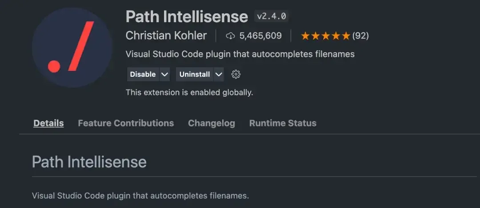Open the Changelog tab
This screenshot has height=208, width=480.
(211, 123)
